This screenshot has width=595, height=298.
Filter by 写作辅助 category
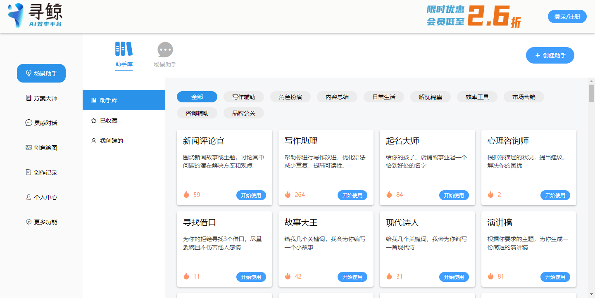click(244, 97)
